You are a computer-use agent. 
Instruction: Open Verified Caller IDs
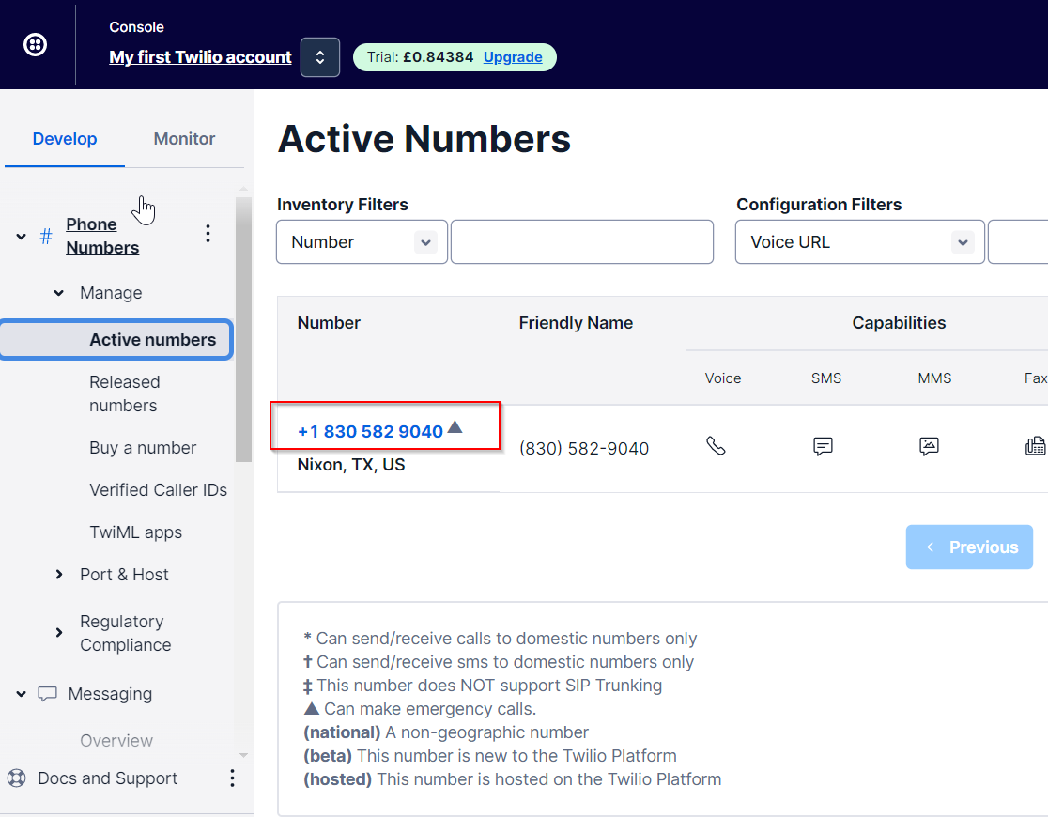(x=158, y=490)
